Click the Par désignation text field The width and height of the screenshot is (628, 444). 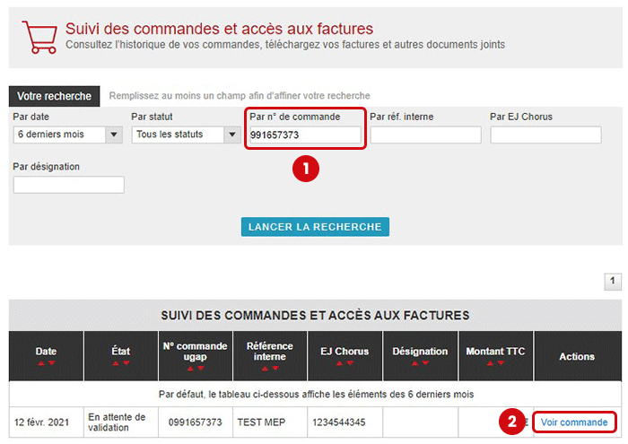click(68, 185)
